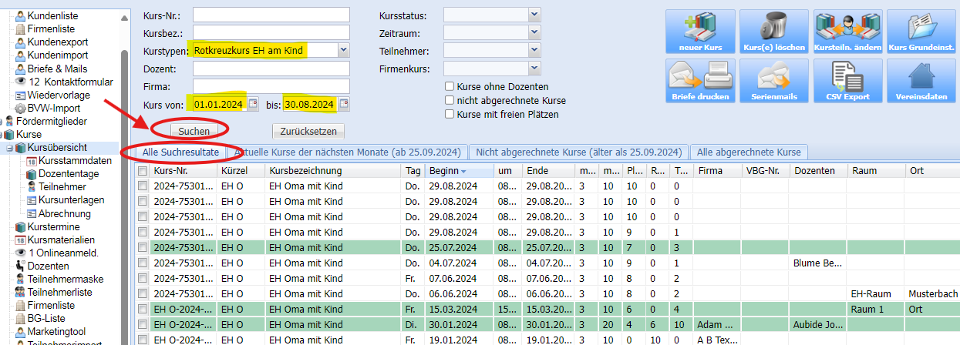Click into the Kurs-Nr. input field
Screen dimensions: 960x345
(x=271, y=15)
